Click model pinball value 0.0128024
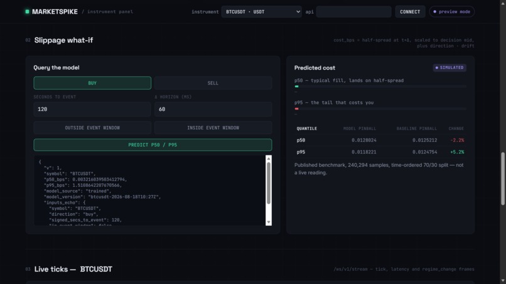Image resolution: width=506 pixels, height=284 pixels. (363, 140)
